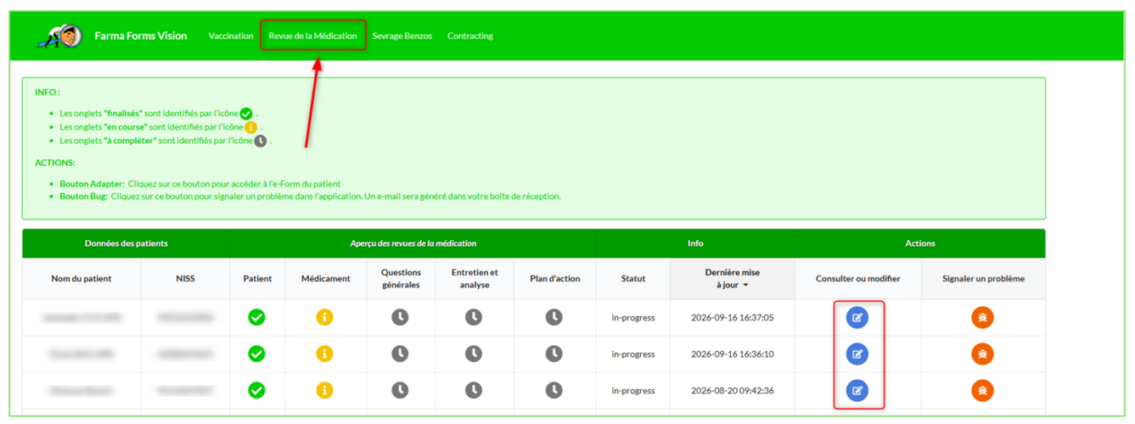Screen dimensions: 1135x424
Task: Click Plan d'action clock icon in 16:36:10 row
Action: (x=553, y=354)
